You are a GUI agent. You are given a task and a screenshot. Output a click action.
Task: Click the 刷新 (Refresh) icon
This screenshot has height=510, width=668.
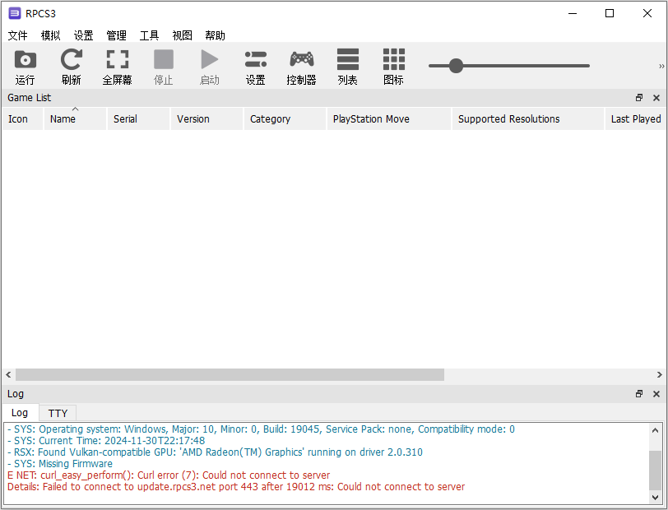coord(71,66)
